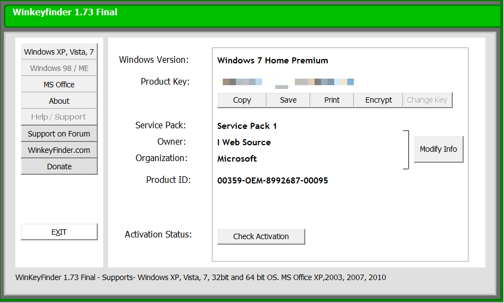Check Activation status
This screenshot has height=303, width=504.
tap(261, 236)
